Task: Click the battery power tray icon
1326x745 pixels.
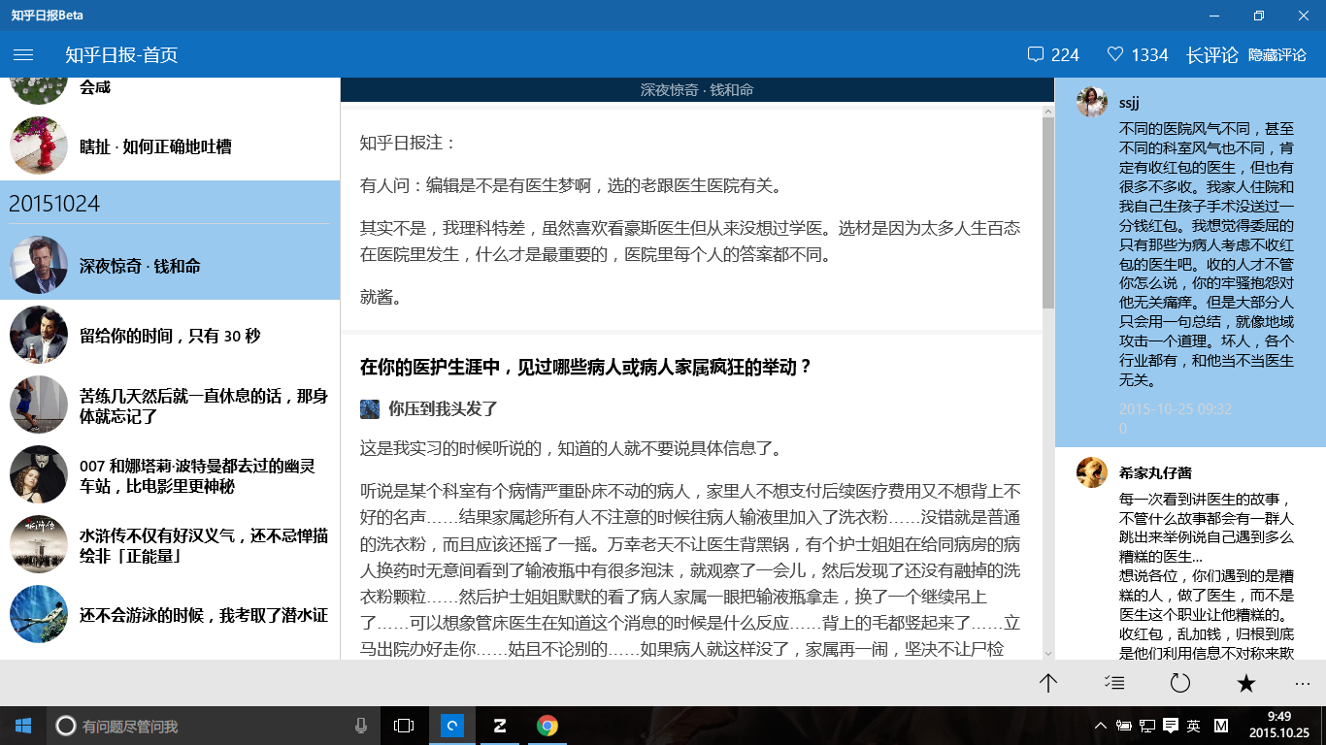Action: point(1124,726)
